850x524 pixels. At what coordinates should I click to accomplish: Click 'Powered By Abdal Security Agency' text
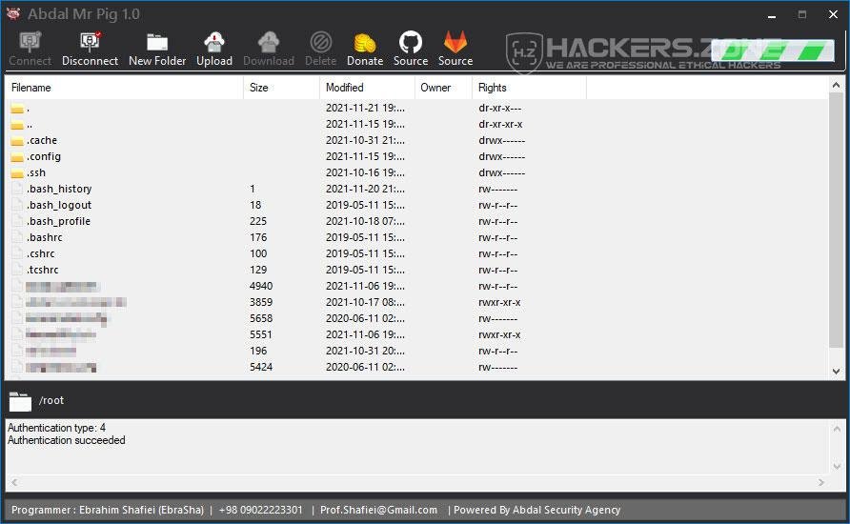(536, 510)
